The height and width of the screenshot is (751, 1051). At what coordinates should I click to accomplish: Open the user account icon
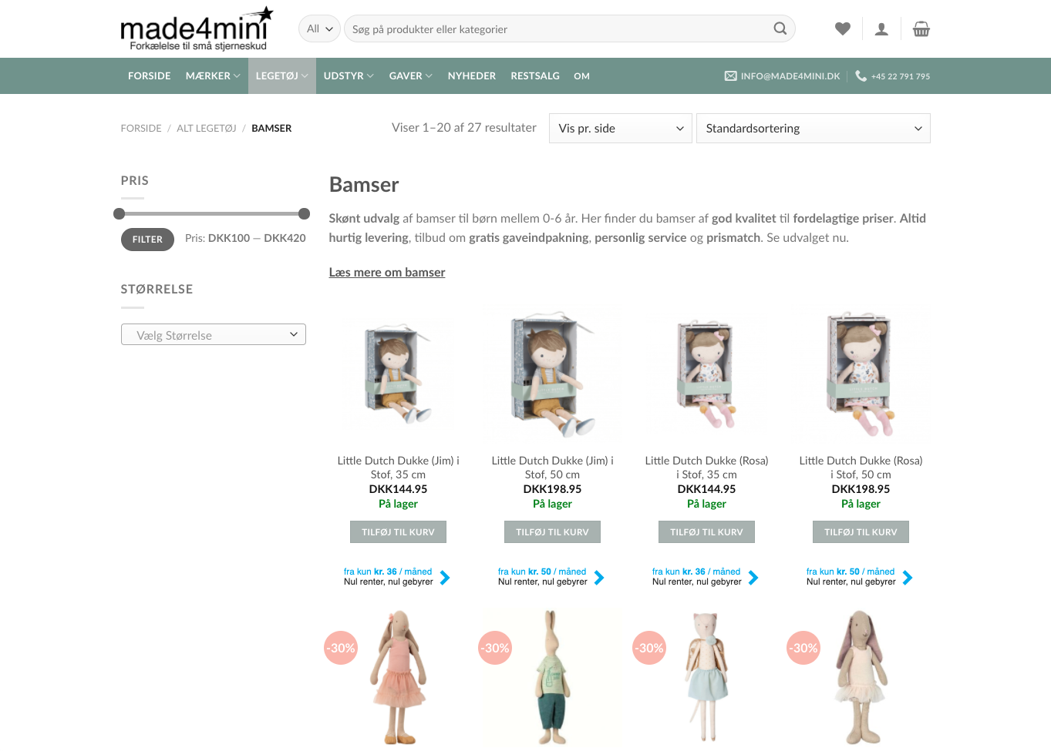[x=881, y=29]
